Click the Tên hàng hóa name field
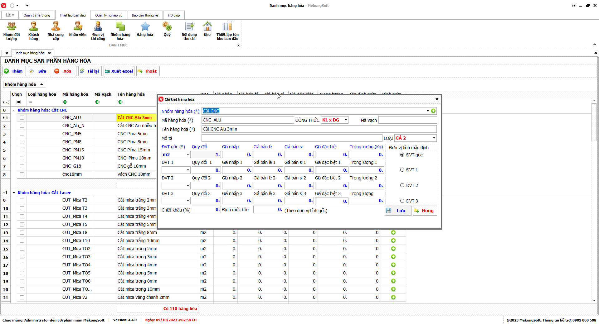 click(x=319, y=129)
